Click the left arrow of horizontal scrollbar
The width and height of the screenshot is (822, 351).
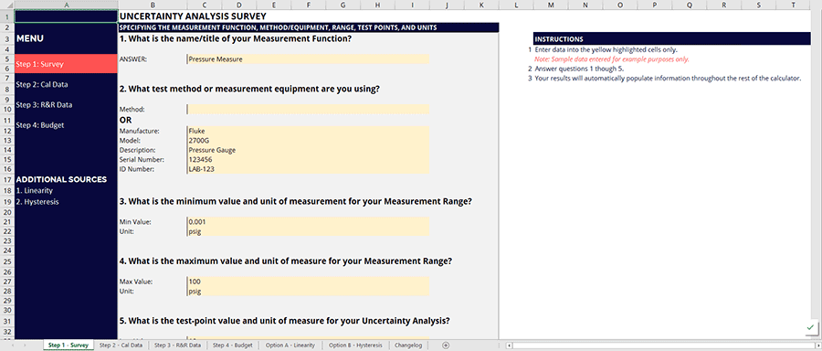coord(508,346)
